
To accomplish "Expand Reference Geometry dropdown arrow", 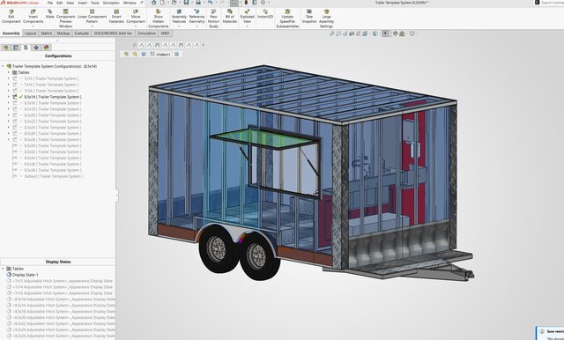I will [x=197, y=26].
